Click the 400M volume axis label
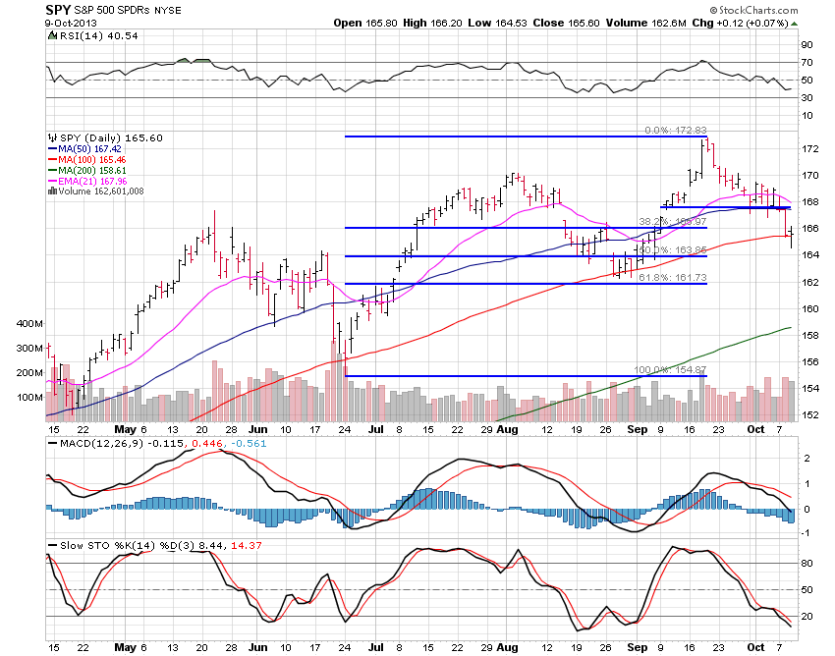 coord(29,324)
